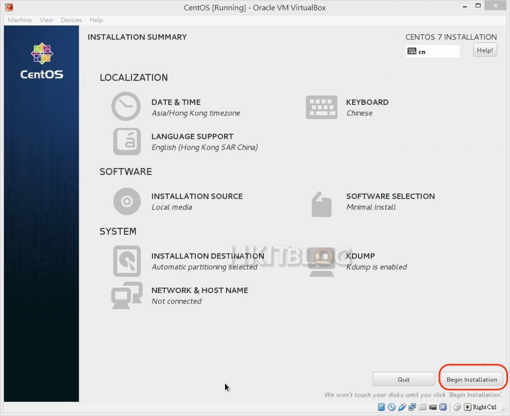Close the VirtualBox window
This screenshot has width=510, height=416.
[x=496, y=5]
